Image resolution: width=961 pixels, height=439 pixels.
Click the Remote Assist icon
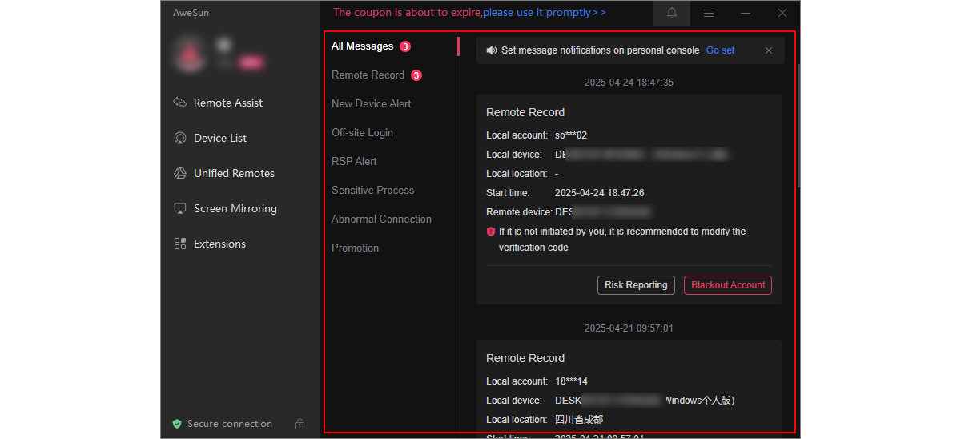pos(179,103)
